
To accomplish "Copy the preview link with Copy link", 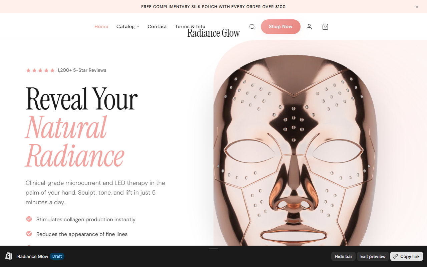I will pos(406,256).
